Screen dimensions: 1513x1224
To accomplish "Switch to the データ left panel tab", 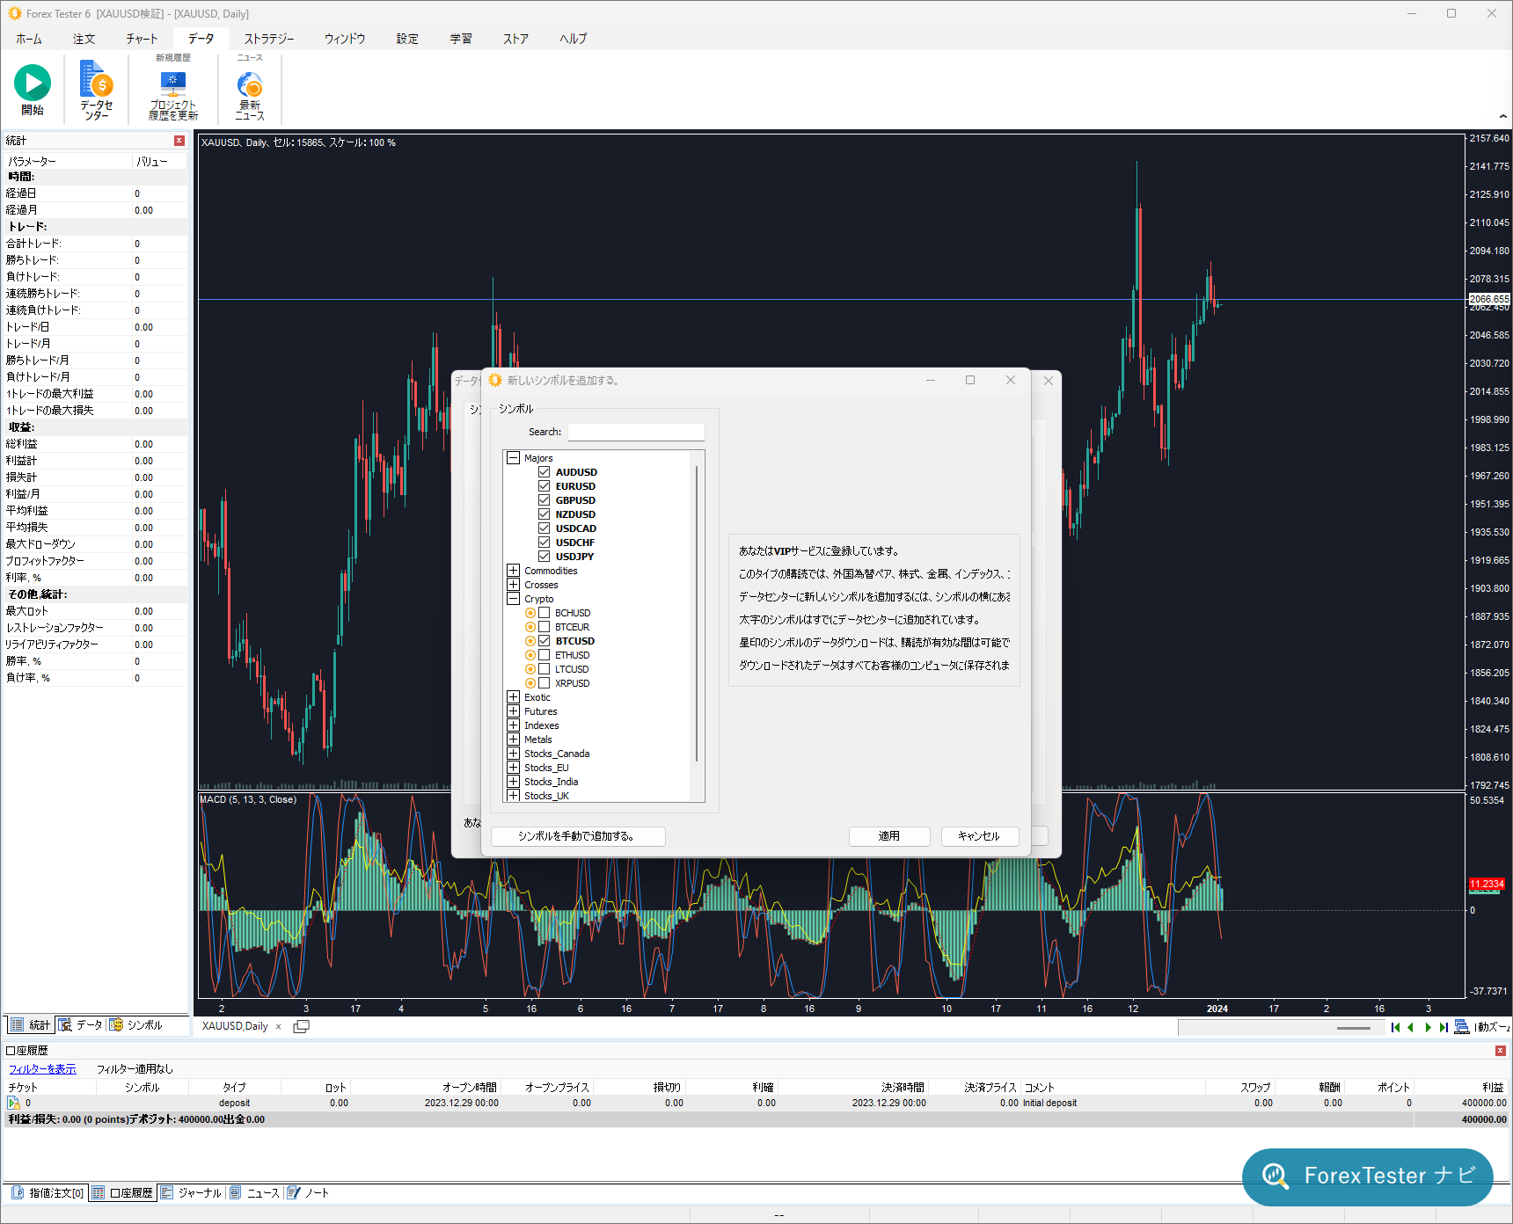I will (81, 1025).
